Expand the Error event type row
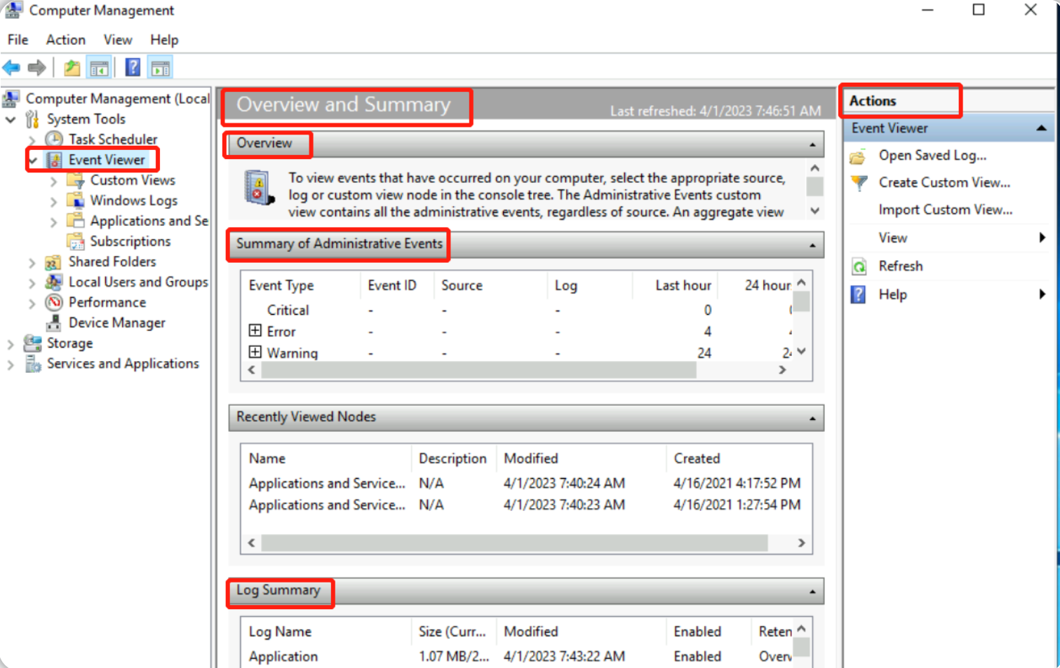 (255, 331)
